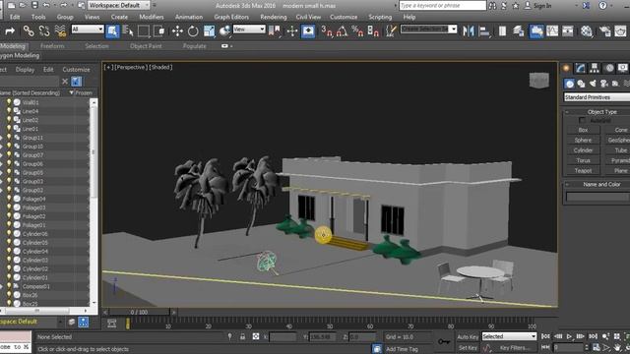Toggle Window/Crossing selection mode

pos(159,30)
